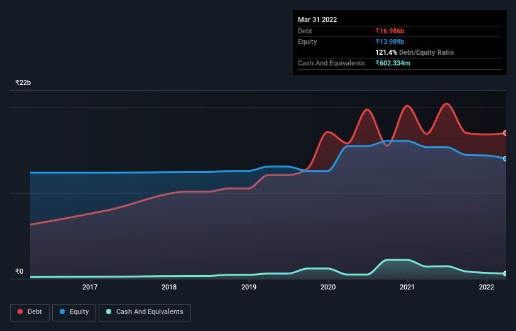Click the 121.4% Debt/Equity Ratio text
This screenshot has width=516, height=331.
(x=414, y=52)
